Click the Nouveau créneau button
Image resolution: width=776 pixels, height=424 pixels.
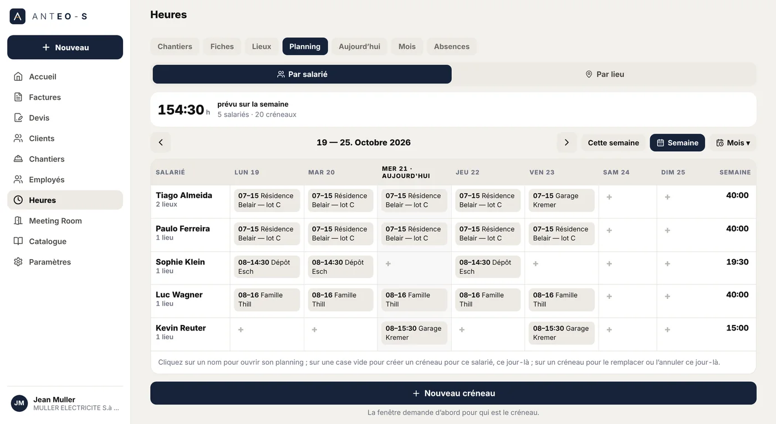coord(453,393)
